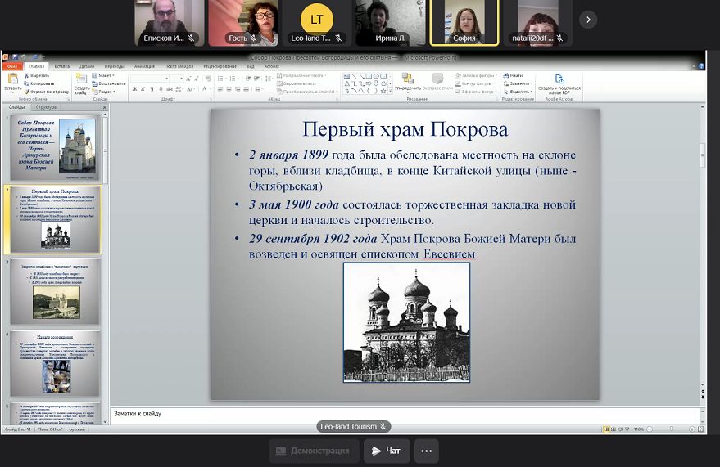Toggle bold formatting (Ж) in font group
This screenshot has height=467, width=720.
(134, 89)
